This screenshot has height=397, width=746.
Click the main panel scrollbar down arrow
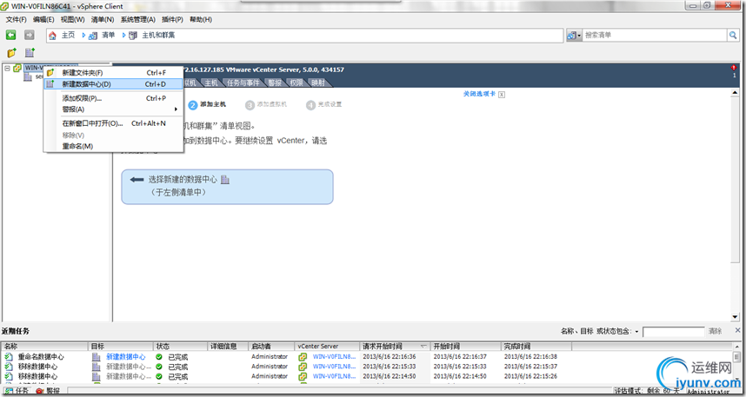(735, 317)
